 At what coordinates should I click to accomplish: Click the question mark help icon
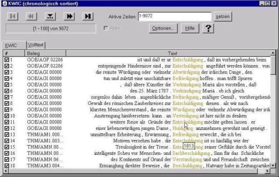pos(208,28)
